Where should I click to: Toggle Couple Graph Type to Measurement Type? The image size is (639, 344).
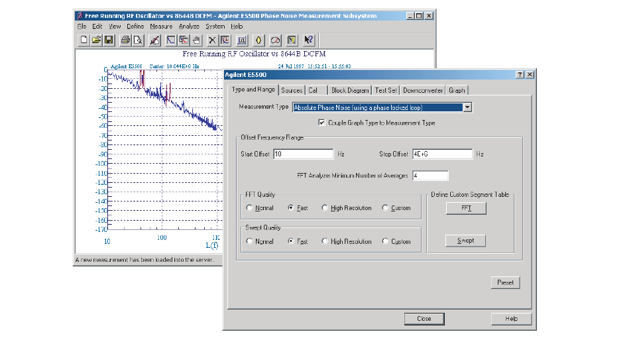coord(322,123)
